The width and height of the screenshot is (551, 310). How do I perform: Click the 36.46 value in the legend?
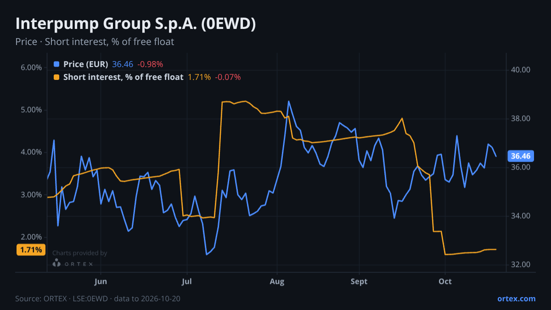[x=123, y=64]
